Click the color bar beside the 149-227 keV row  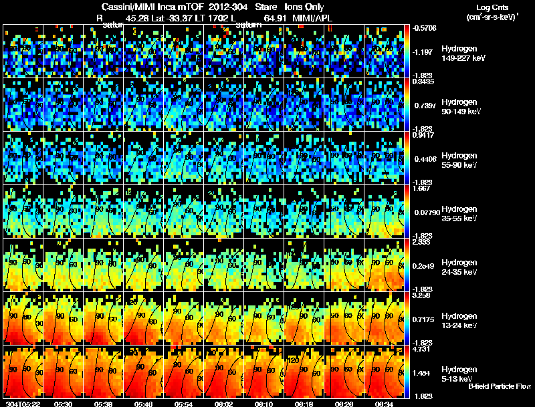pyautogui.click(x=407, y=51)
